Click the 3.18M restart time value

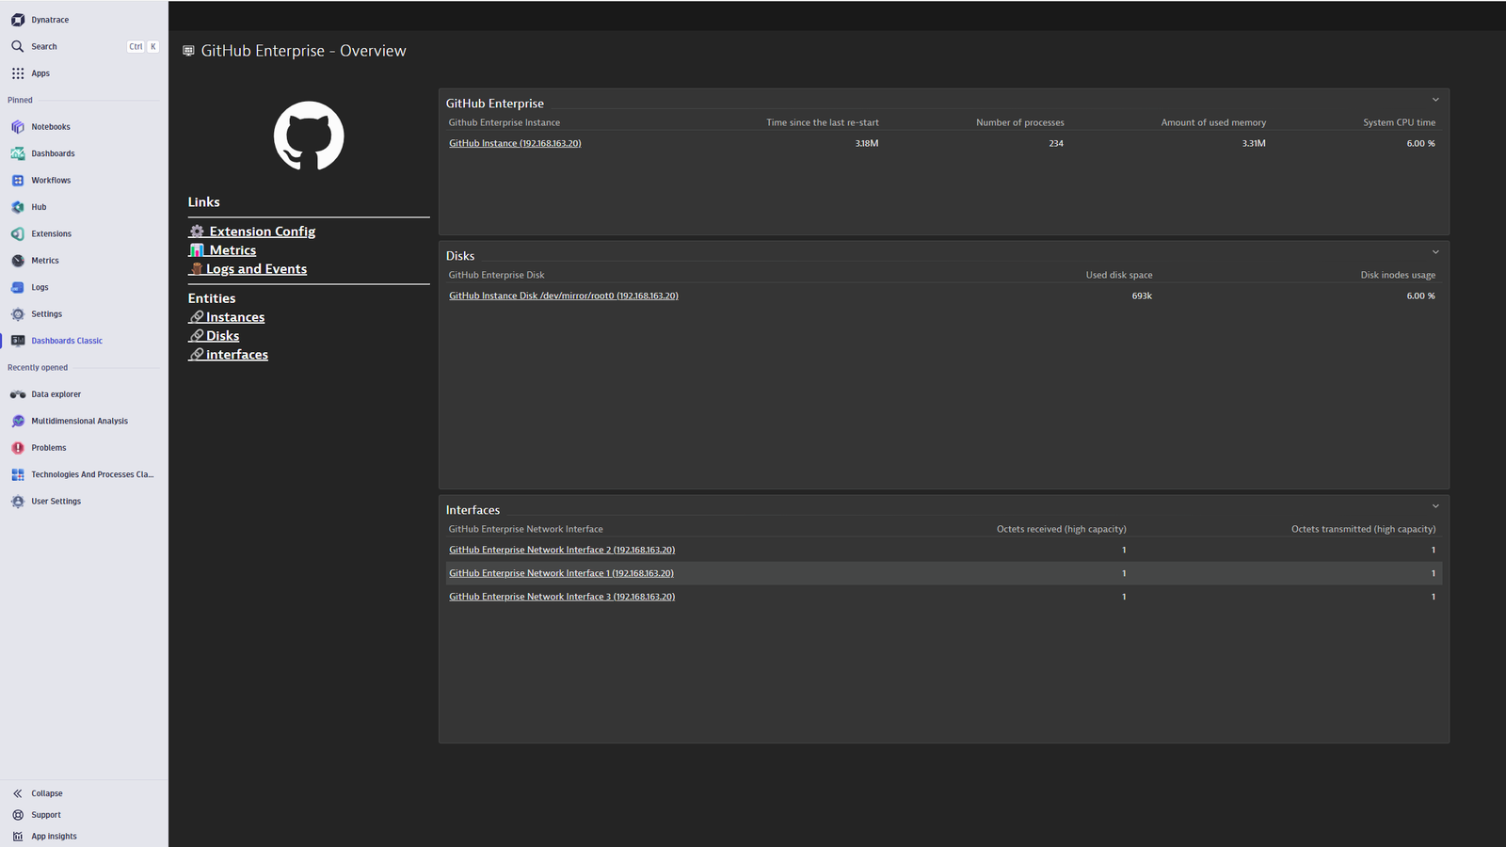pyautogui.click(x=867, y=143)
